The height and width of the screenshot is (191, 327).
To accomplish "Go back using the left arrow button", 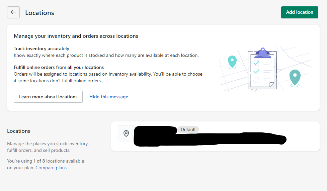I will pyautogui.click(x=13, y=12).
